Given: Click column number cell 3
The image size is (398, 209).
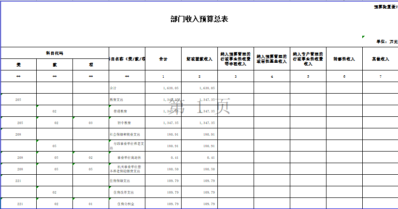Looking at the screenshot, I should point(236,76).
